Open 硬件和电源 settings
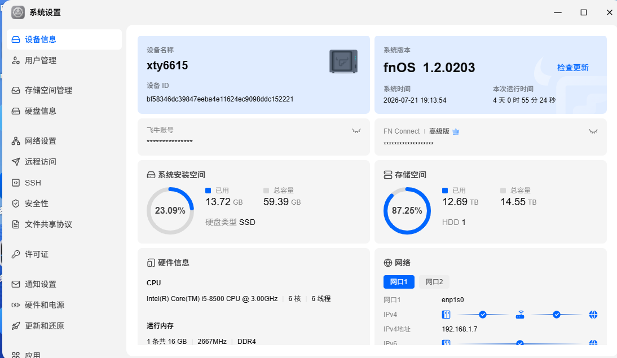Screen dimensions: 617x358 click(x=64, y=305)
